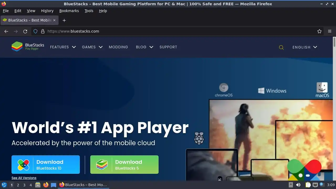Expand the BLOG dropdown menu
Viewport: 336px width, 189px height.
pos(144,47)
